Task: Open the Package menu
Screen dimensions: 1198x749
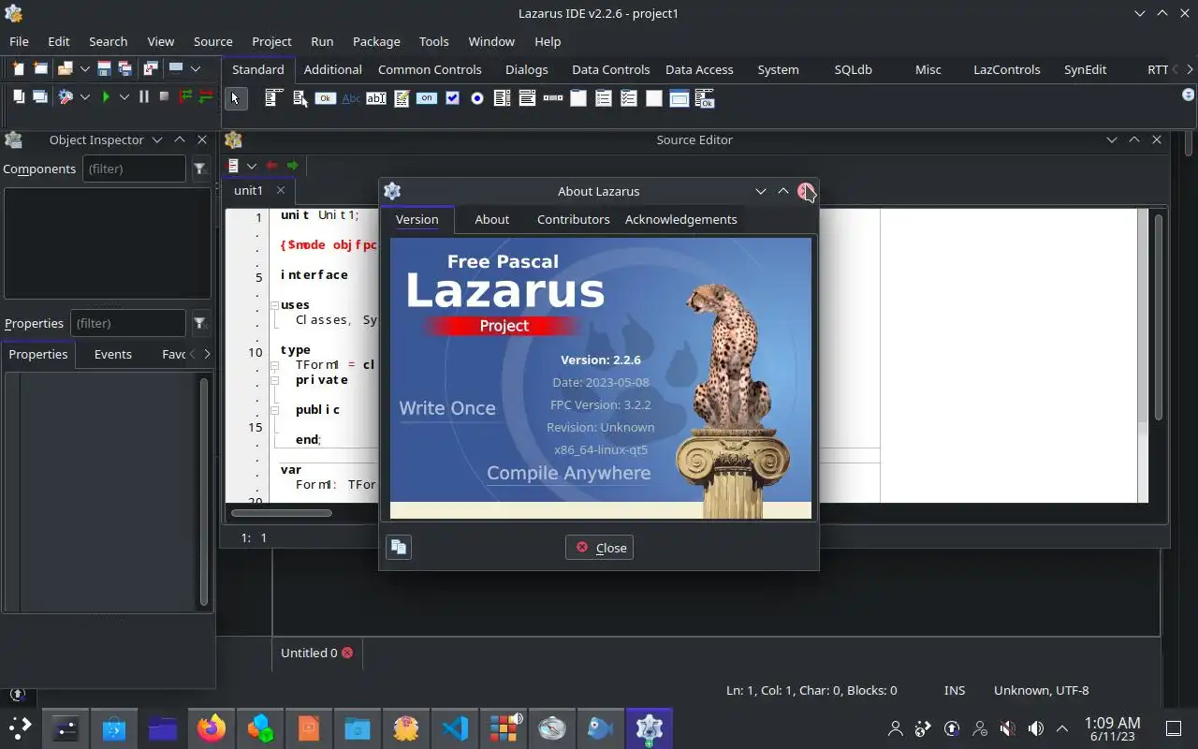Action: click(x=376, y=41)
